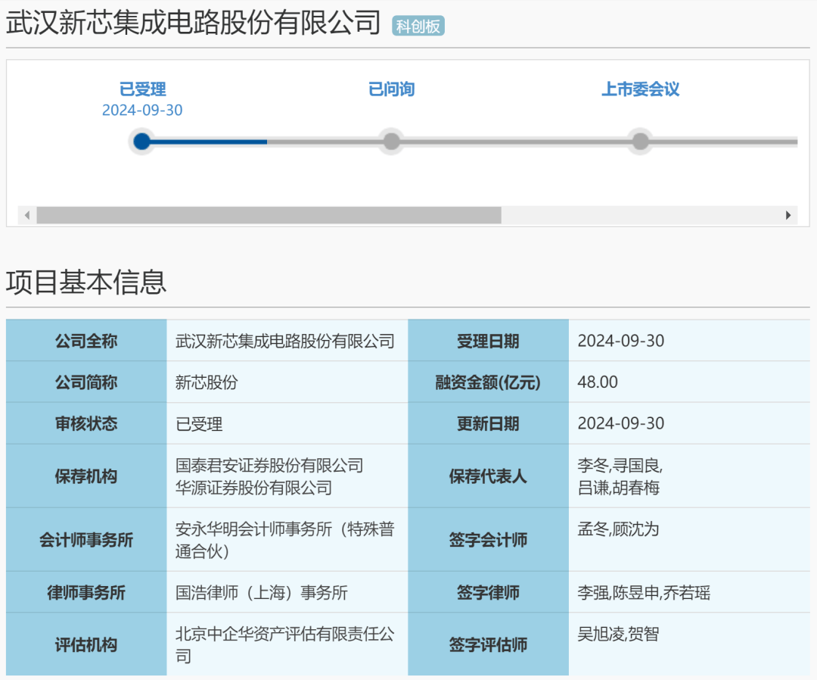Click the 审核状态 label cell

point(86,423)
